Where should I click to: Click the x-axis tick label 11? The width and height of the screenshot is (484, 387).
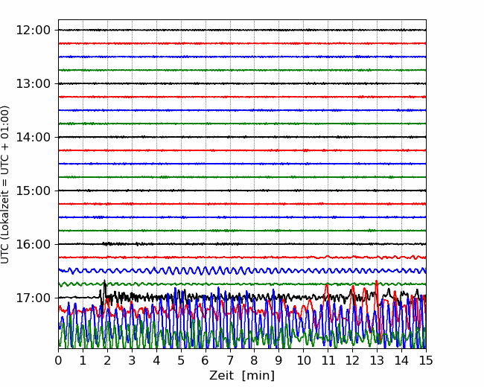click(328, 360)
